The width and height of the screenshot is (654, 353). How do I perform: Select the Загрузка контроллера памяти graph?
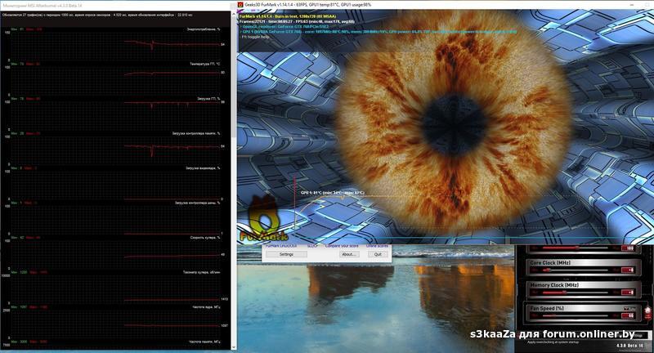[x=115, y=148]
